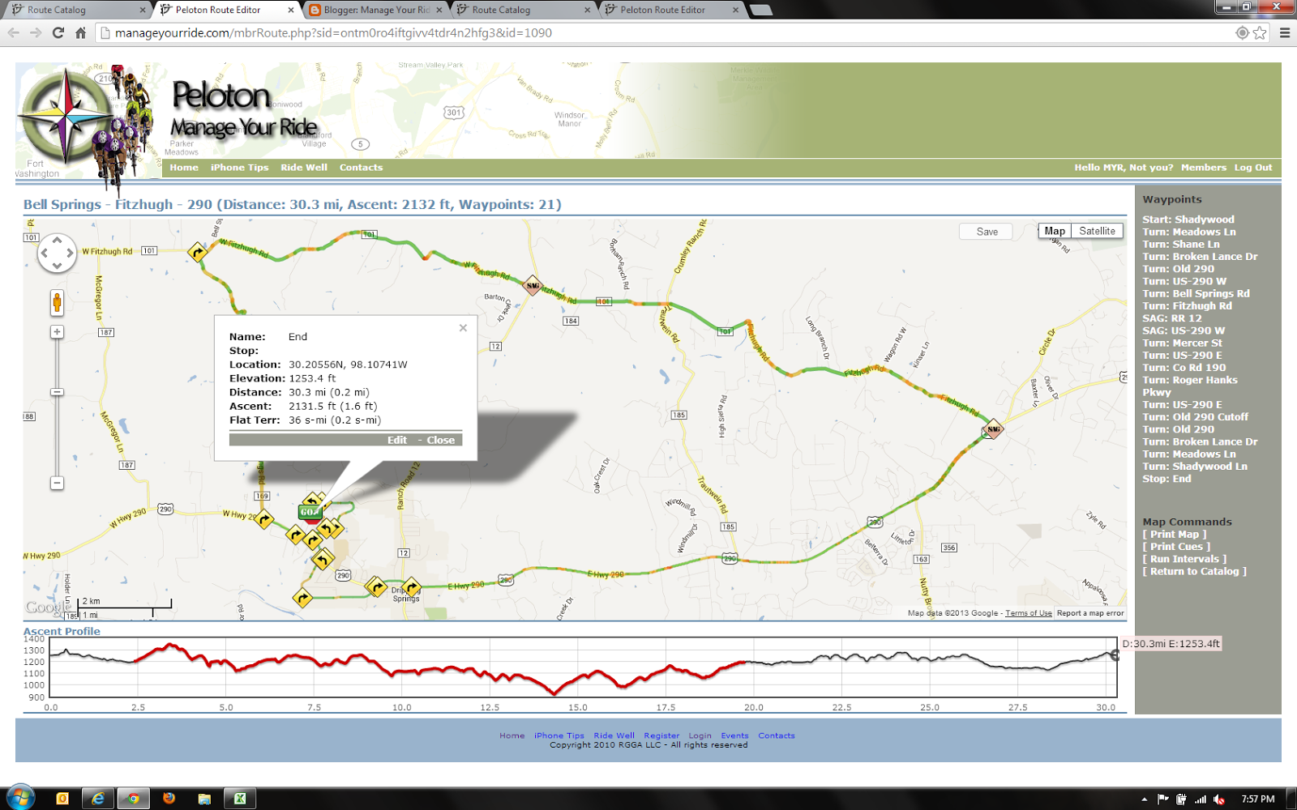Click the Save button on the map
This screenshot has height=810, width=1297.
(x=987, y=231)
